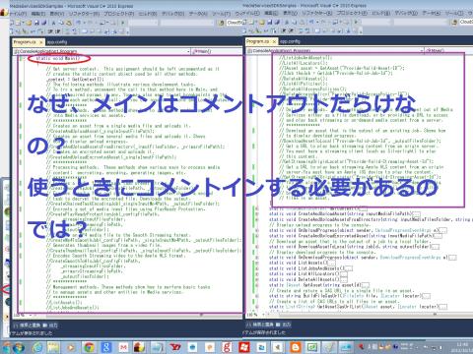Open デバッグ(D) menu in left window

pos(173,14)
